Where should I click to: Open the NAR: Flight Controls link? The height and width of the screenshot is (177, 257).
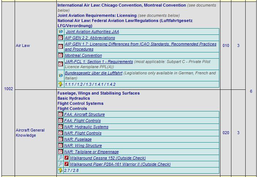[x=83, y=133]
